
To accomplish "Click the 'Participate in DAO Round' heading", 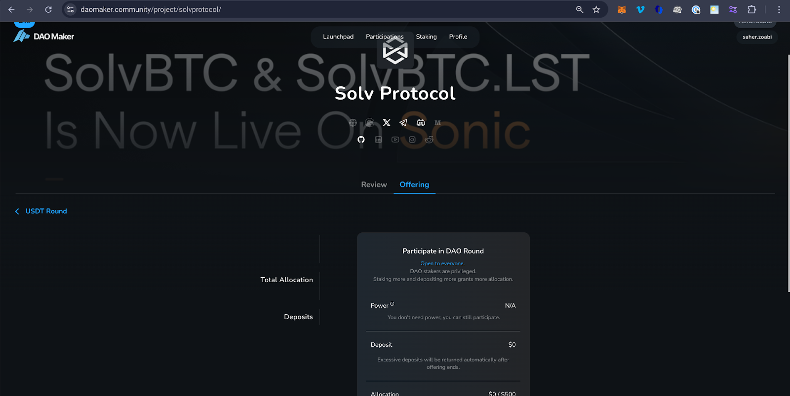I will (443, 251).
